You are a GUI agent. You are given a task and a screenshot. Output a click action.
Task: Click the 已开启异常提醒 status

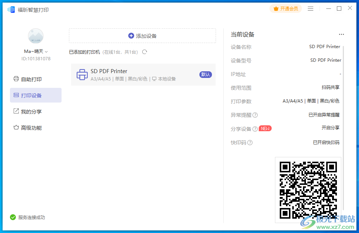point(324,115)
